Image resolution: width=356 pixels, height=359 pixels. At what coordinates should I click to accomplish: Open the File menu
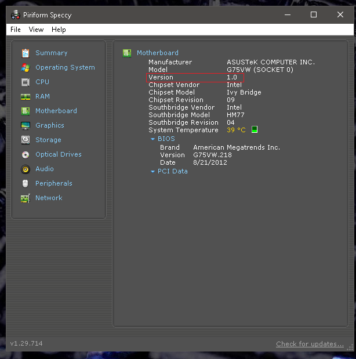[16, 30]
